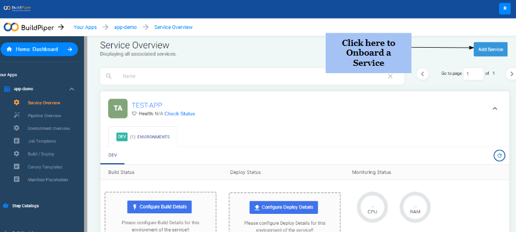Click the Step Catalogs basket icon
The image size is (516, 232).
[5, 205]
